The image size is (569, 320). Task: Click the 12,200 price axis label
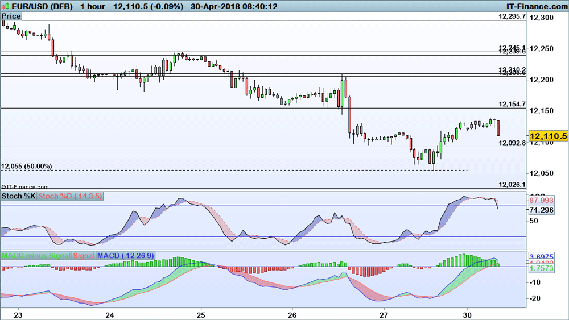tap(542, 80)
